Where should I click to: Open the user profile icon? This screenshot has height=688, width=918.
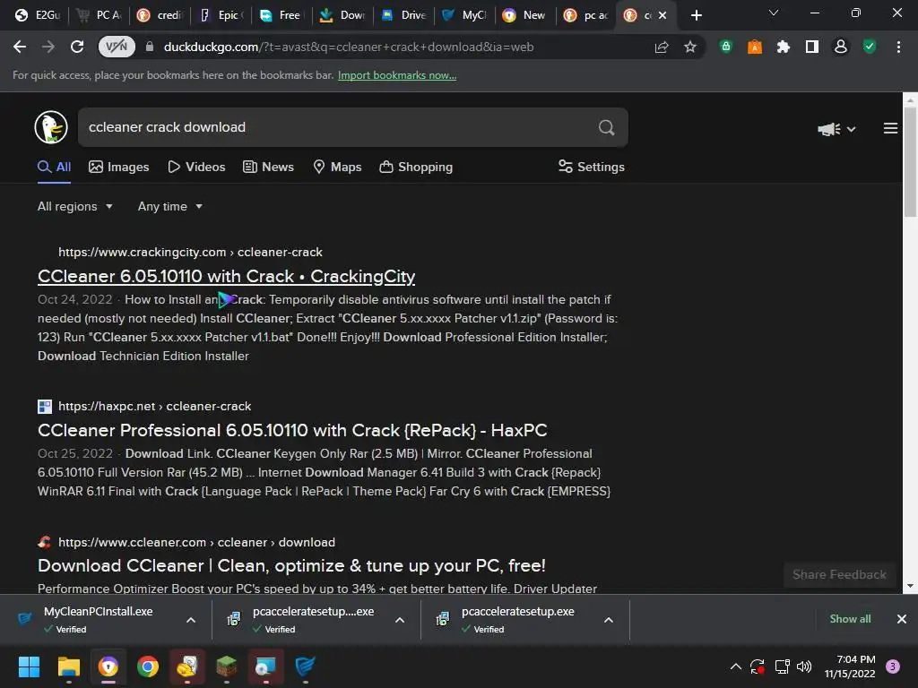point(841,47)
